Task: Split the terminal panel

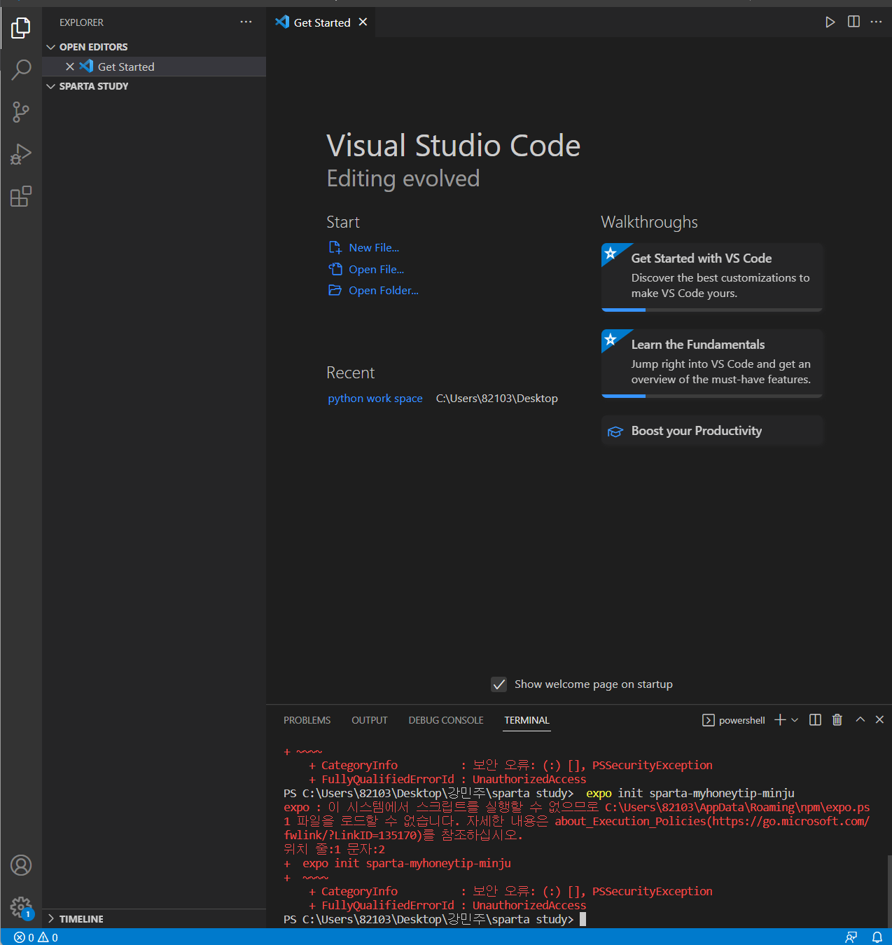Action: pos(815,719)
